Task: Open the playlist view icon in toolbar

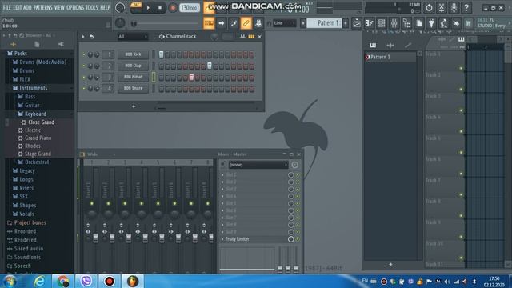Action: coord(357,23)
